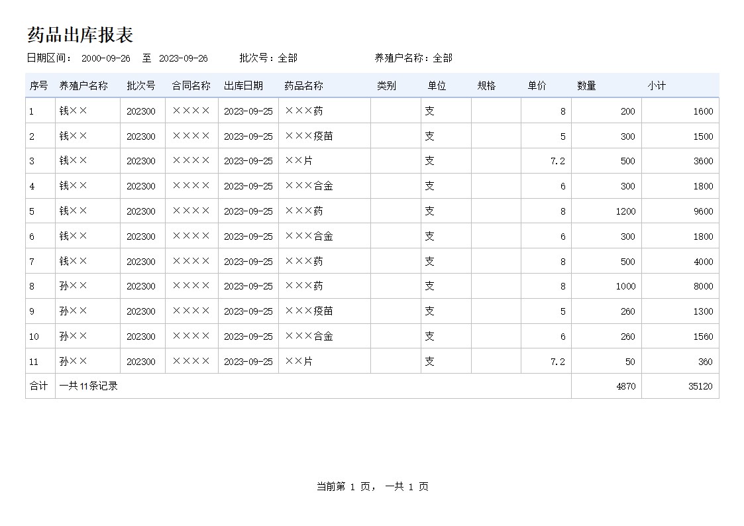Click the 数量 column header

click(586, 86)
